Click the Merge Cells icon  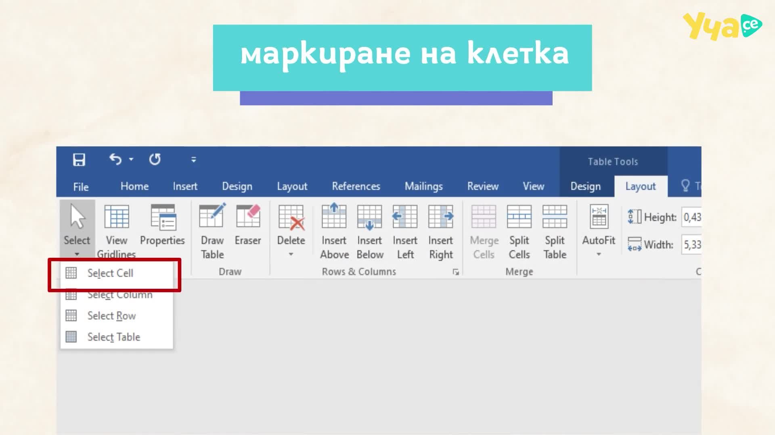(484, 216)
